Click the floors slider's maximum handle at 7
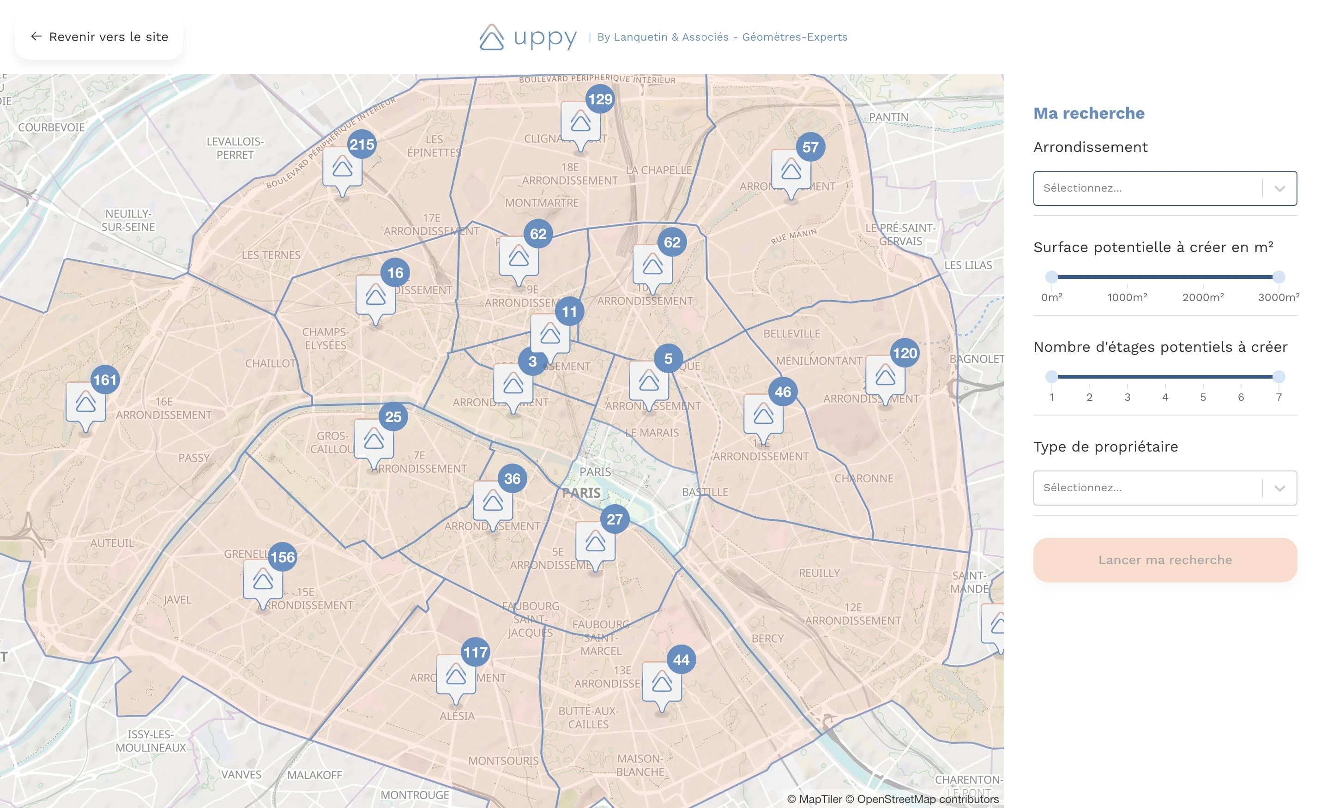Viewport: 1327px width, 808px height. [x=1279, y=377]
